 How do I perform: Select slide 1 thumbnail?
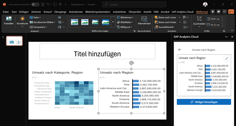(14, 41)
